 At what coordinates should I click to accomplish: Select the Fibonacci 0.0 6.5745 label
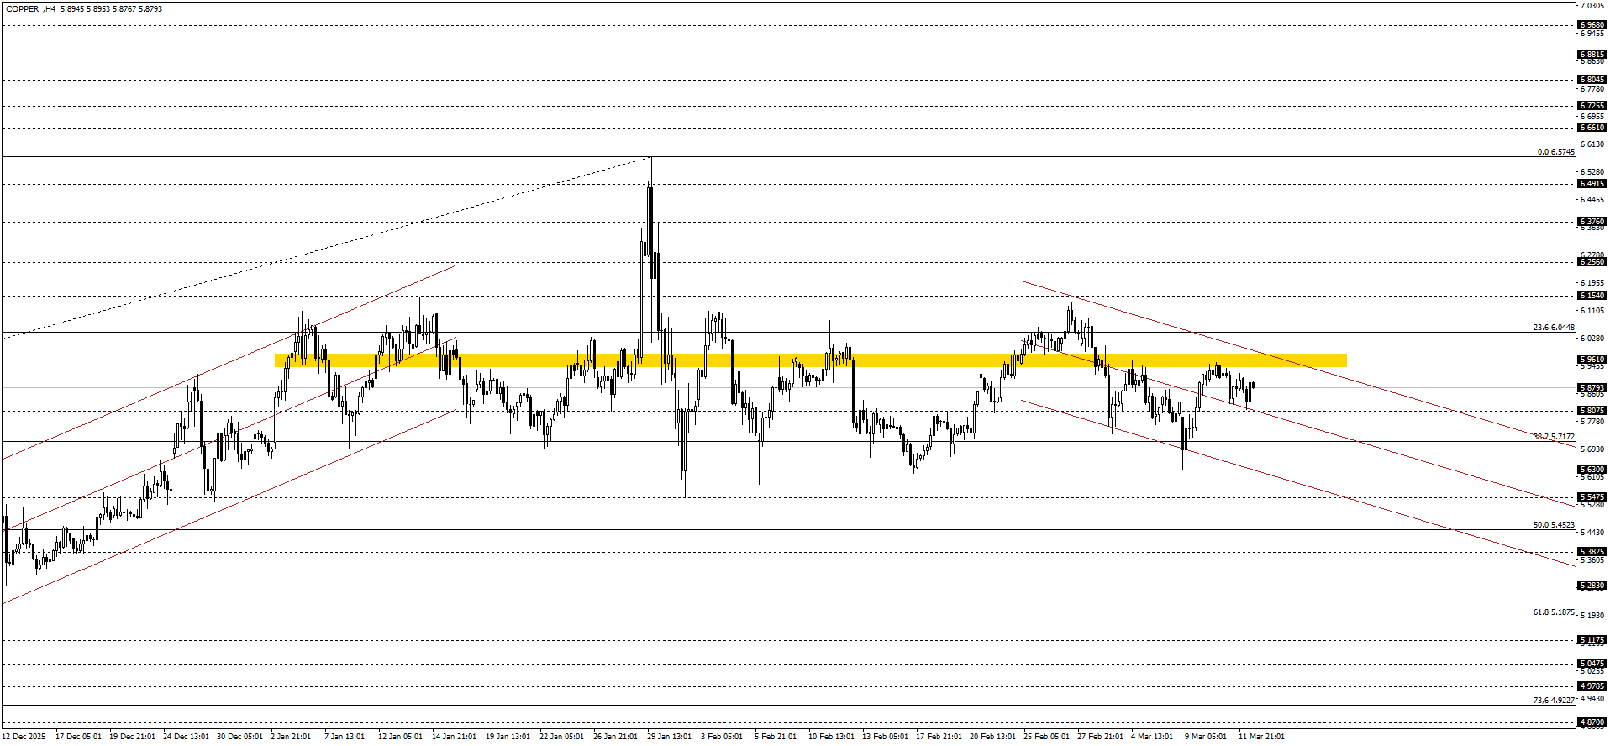pyautogui.click(x=1555, y=152)
